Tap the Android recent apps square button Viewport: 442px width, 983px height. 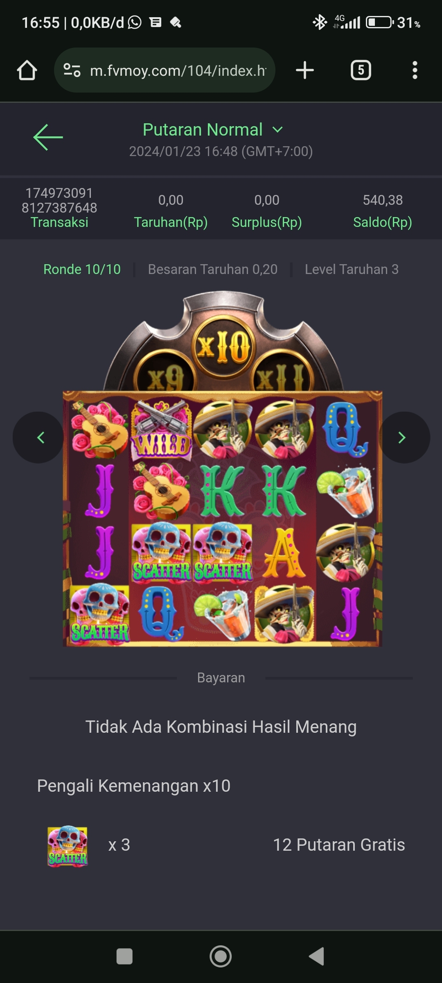pos(124,957)
